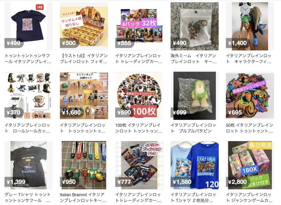The height and width of the screenshot is (205, 281).
Task: Open the Italian Brainrot keychain title link
Action: [83, 197]
